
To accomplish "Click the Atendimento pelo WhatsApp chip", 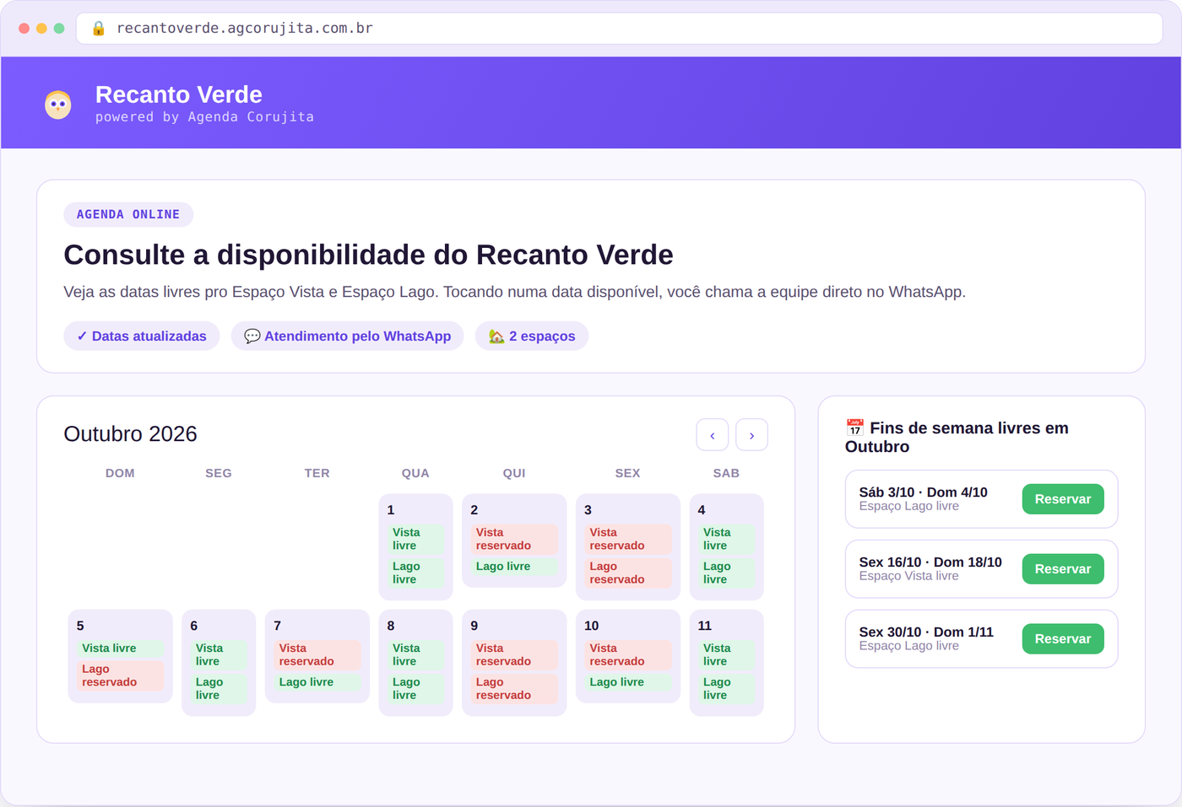I will (348, 336).
